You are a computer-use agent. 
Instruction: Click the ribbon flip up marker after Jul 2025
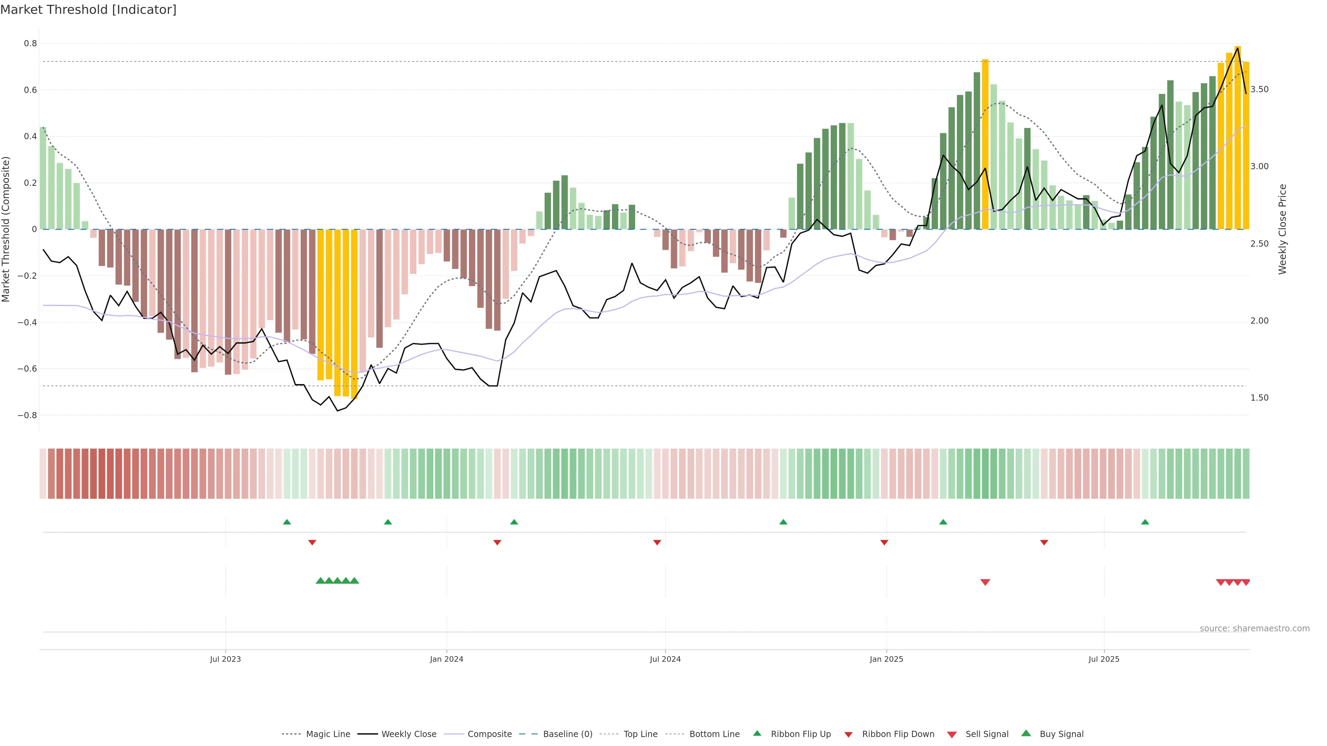[1145, 522]
